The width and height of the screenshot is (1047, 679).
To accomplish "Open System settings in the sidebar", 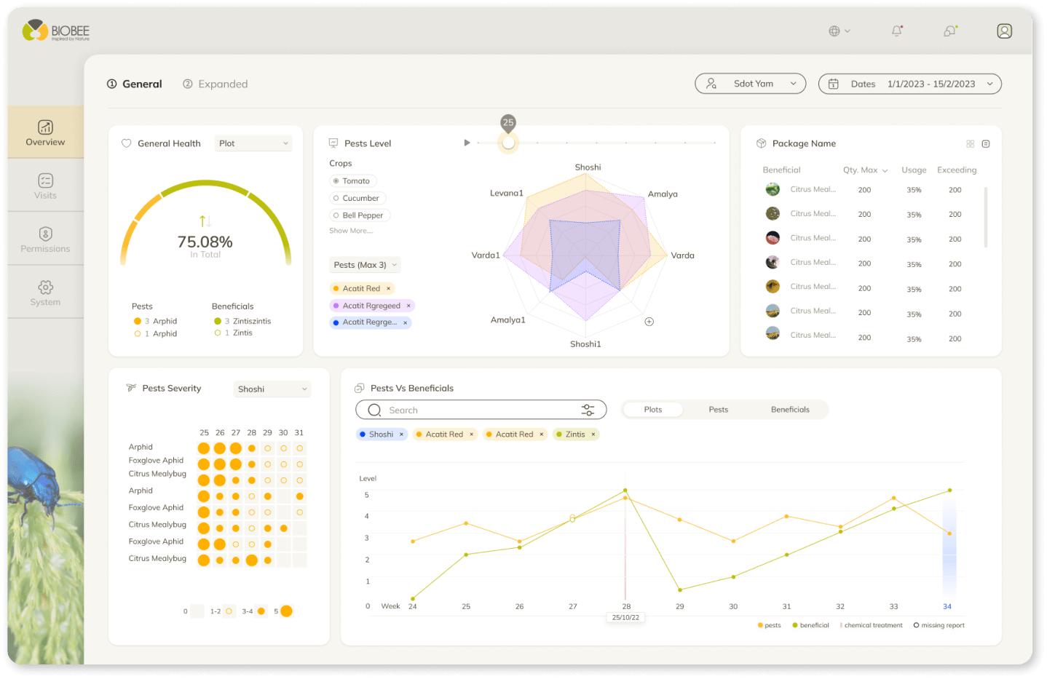I will coord(45,293).
